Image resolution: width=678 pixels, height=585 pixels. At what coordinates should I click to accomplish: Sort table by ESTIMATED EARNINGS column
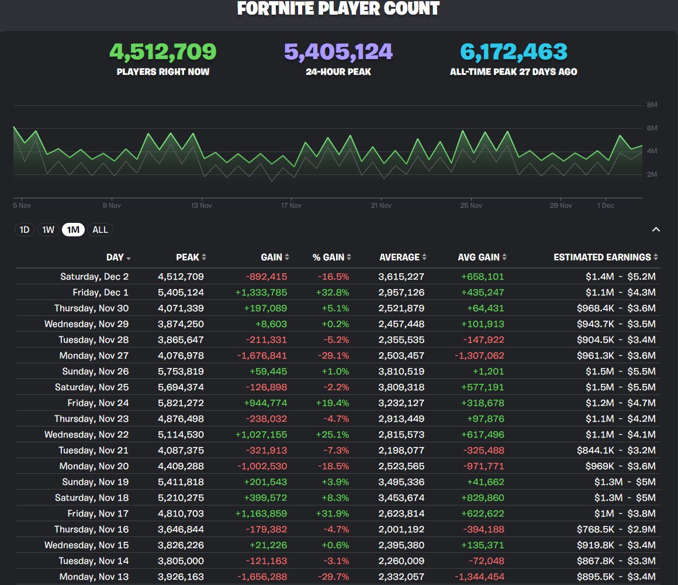(606, 257)
